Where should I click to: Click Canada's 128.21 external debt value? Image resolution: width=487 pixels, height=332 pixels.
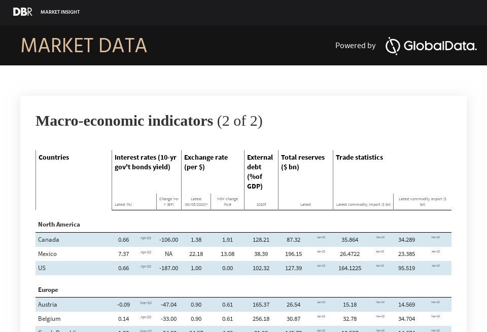coord(261,240)
